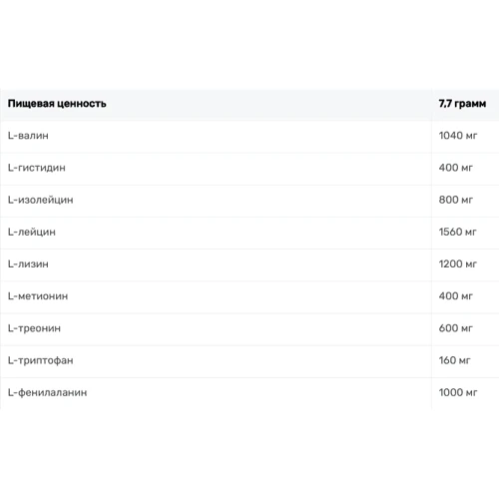The width and height of the screenshot is (499, 499).
Task: Select the L-фенилаланин row label
Action: (48, 393)
